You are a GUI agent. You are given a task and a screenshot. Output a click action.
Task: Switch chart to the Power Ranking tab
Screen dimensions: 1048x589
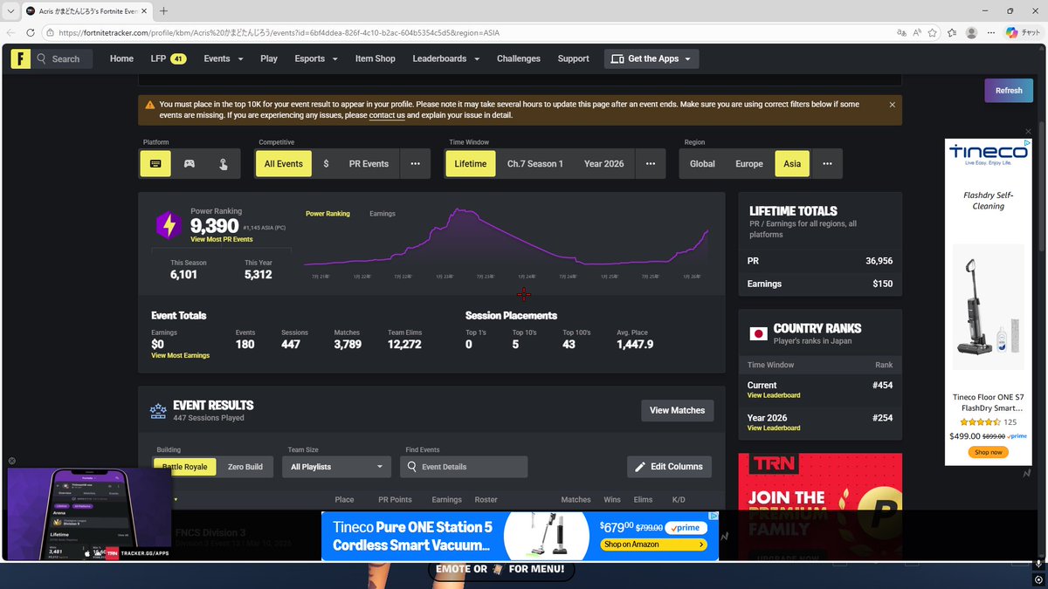coord(327,214)
